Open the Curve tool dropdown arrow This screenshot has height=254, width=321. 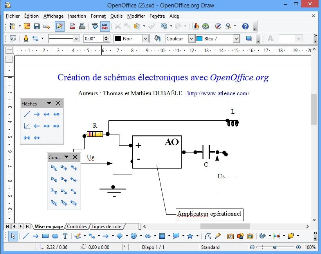point(85,236)
